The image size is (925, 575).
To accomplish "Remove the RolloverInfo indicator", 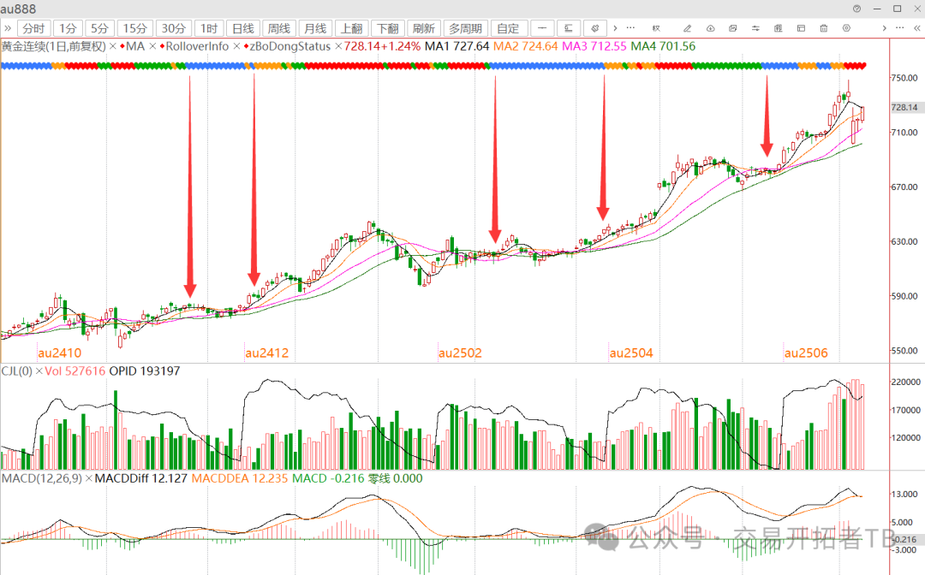I will [236, 46].
